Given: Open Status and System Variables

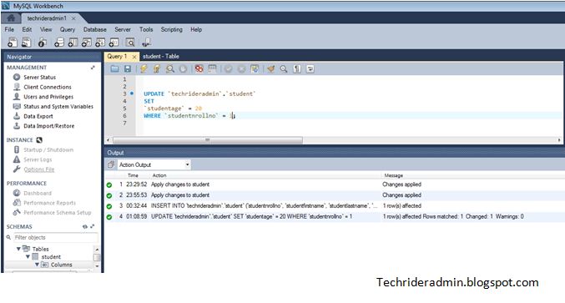Looking at the screenshot, I should tap(58, 106).
